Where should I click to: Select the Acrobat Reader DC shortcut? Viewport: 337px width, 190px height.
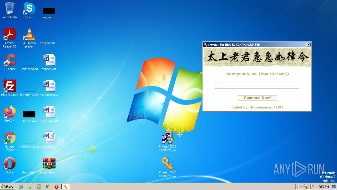[9, 38]
